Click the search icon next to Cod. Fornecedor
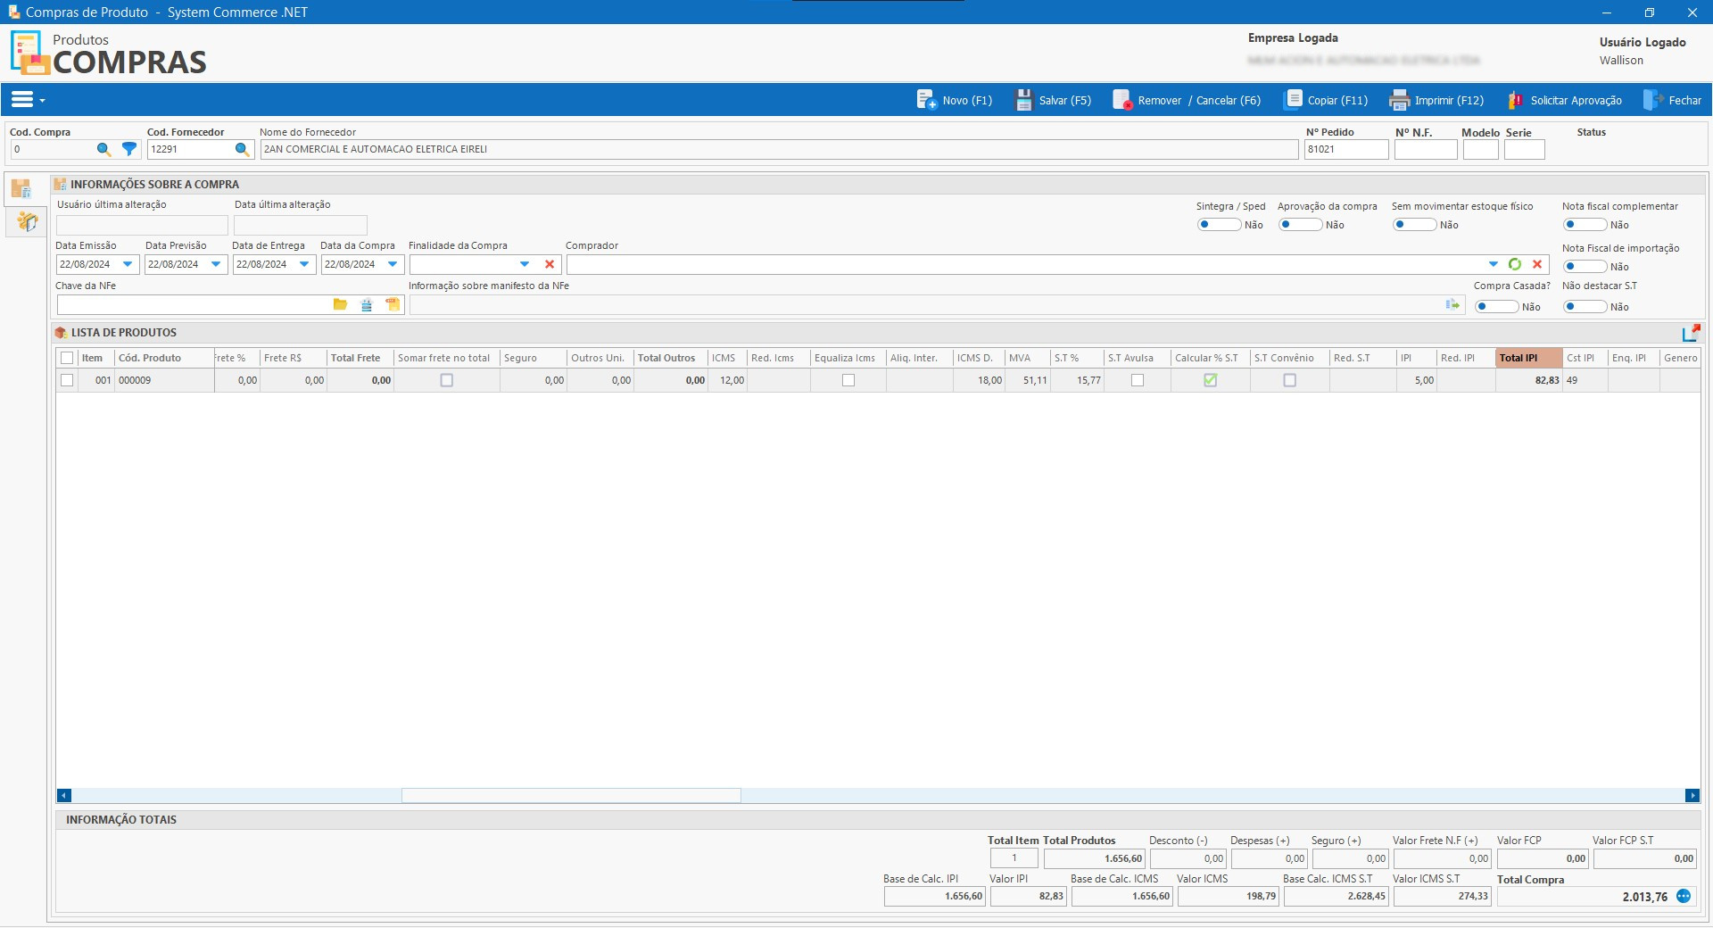 tap(242, 150)
